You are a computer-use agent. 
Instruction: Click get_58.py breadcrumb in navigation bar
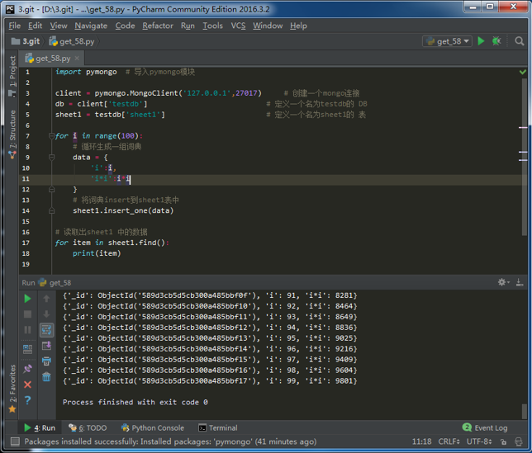(72, 41)
